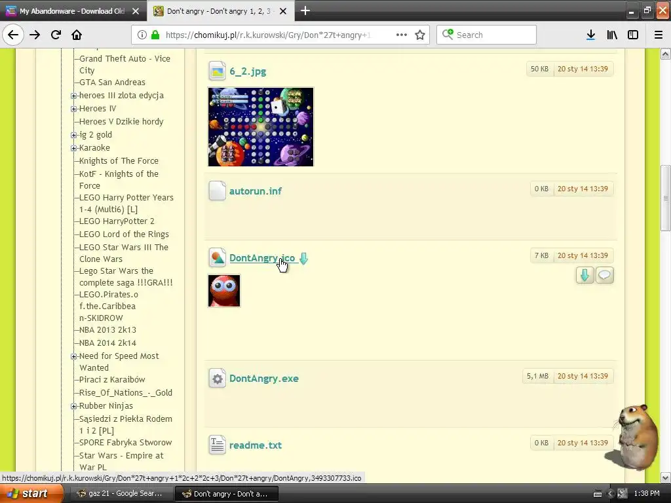Expand the heroes III zlota edycja folder
The image size is (671, 503).
click(x=73, y=96)
